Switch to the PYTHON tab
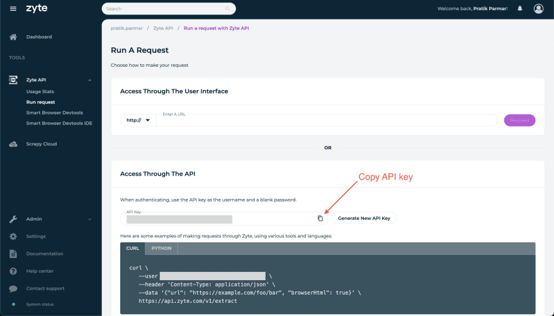 tap(161, 248)
